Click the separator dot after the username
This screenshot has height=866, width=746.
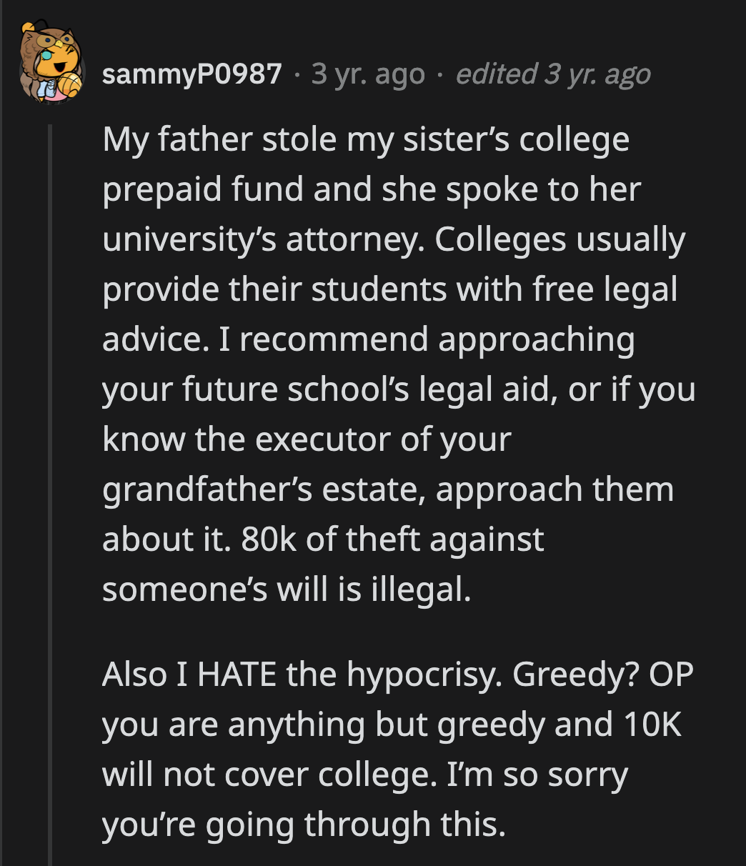pos(297,74)
